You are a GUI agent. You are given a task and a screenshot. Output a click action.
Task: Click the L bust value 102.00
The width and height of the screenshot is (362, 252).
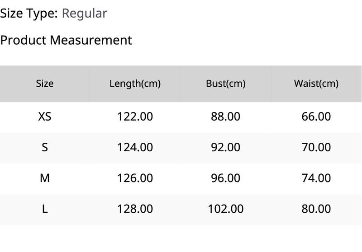(225, 209)
